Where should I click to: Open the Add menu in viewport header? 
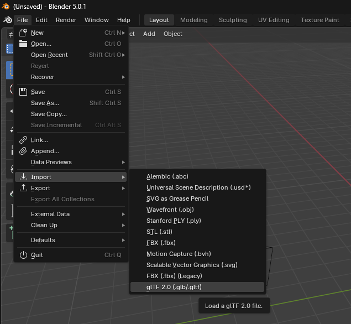click(x=149, y=34)
